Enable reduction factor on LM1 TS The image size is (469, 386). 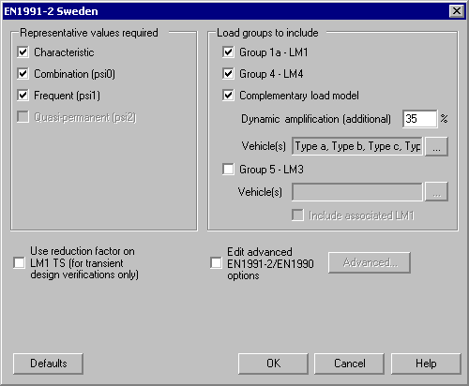(19, 262)
